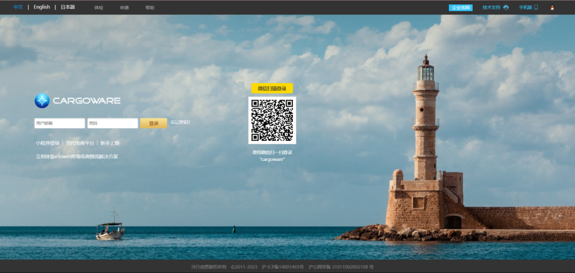
Task: Focus the 密码 password field
Action: (112, 123)
